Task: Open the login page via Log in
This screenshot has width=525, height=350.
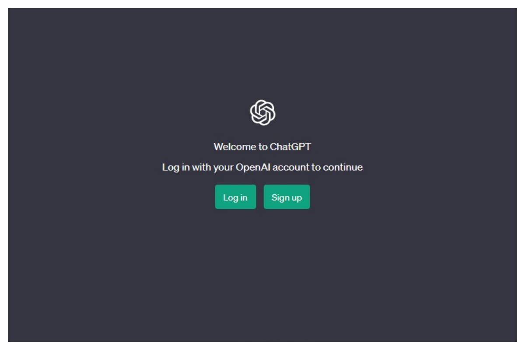Action: coord(235,197)
